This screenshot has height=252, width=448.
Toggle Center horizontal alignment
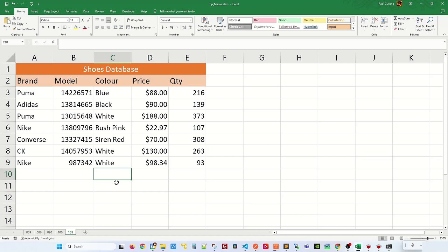(x=103, y=27)
